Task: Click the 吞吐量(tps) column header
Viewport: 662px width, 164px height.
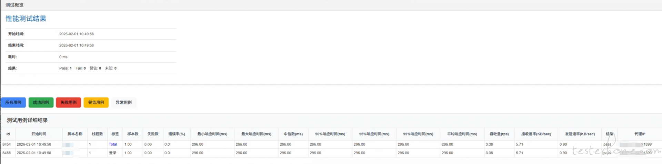Action: point(499,134)
